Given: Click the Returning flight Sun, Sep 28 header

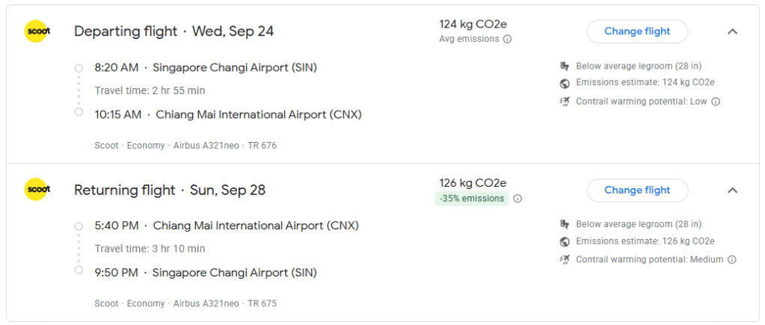Looking at the screenshot, I should [x=170, y=191].
